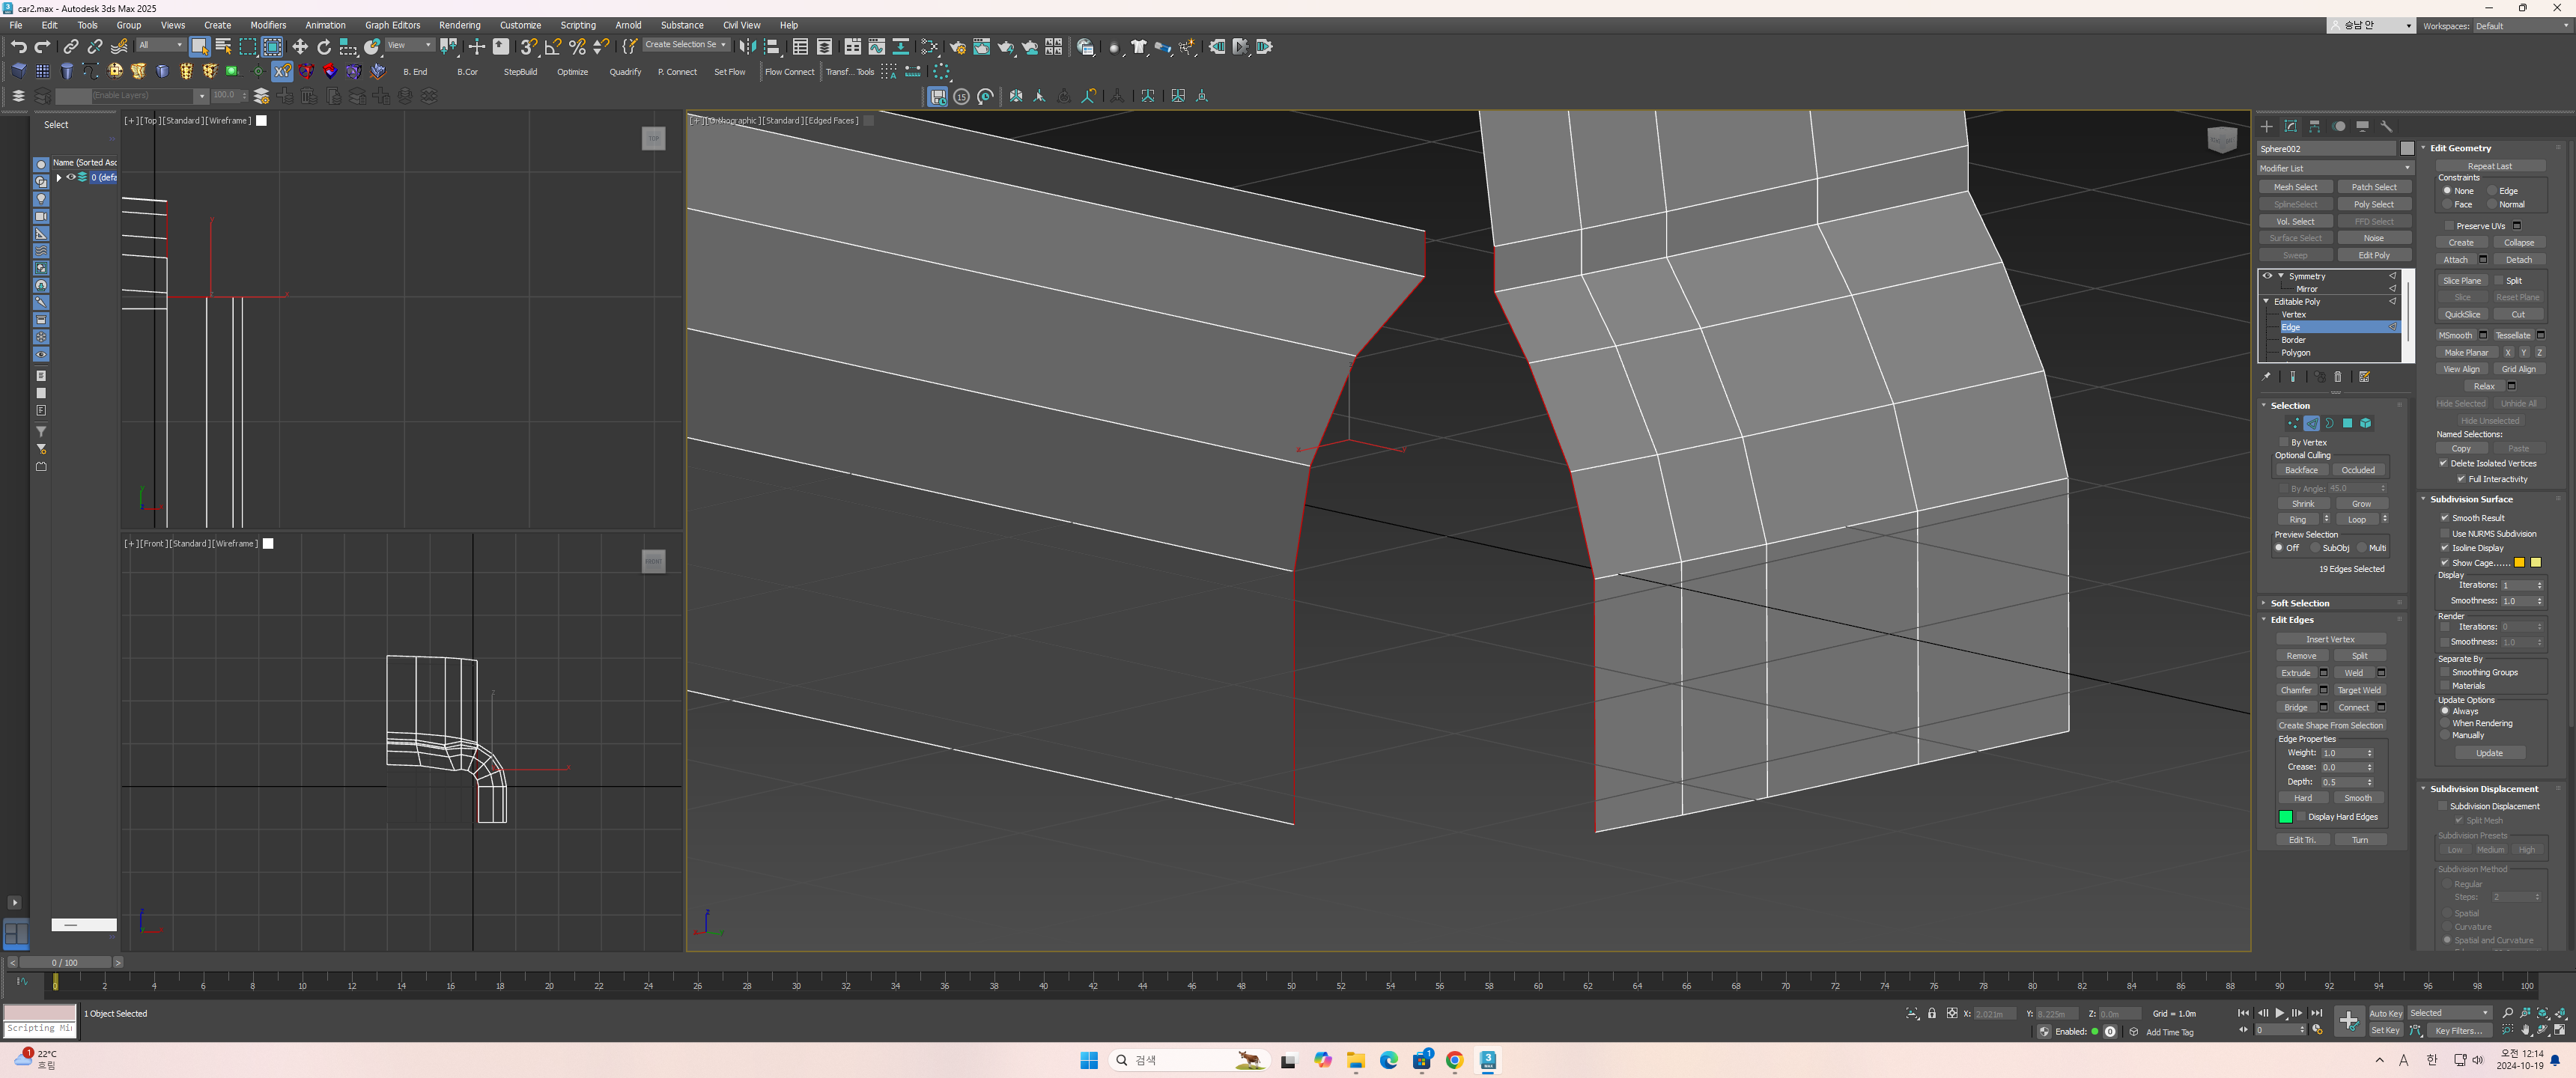Click the Undo arrow in the main toolbar
The height and width of the screenshot is (1078, 2576).
[x=18, y=47]
